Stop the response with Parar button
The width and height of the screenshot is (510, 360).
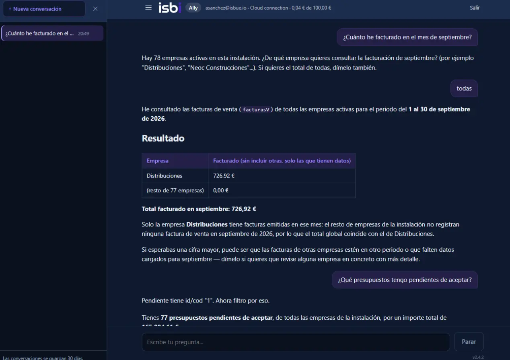click(469, 342)
